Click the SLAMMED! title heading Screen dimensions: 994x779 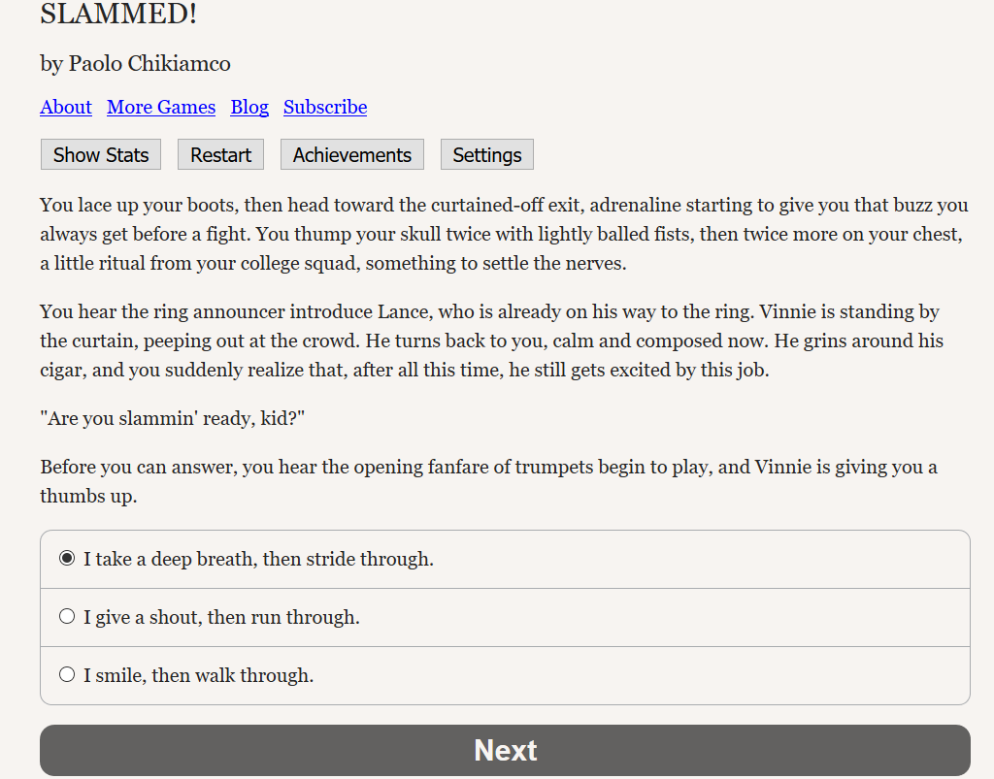pyautogui.click(x=118, y=14)
